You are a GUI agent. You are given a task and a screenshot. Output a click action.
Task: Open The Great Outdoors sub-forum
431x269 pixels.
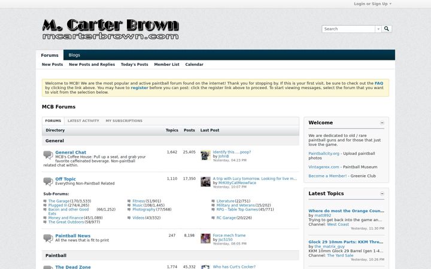[x=66, y=222]
